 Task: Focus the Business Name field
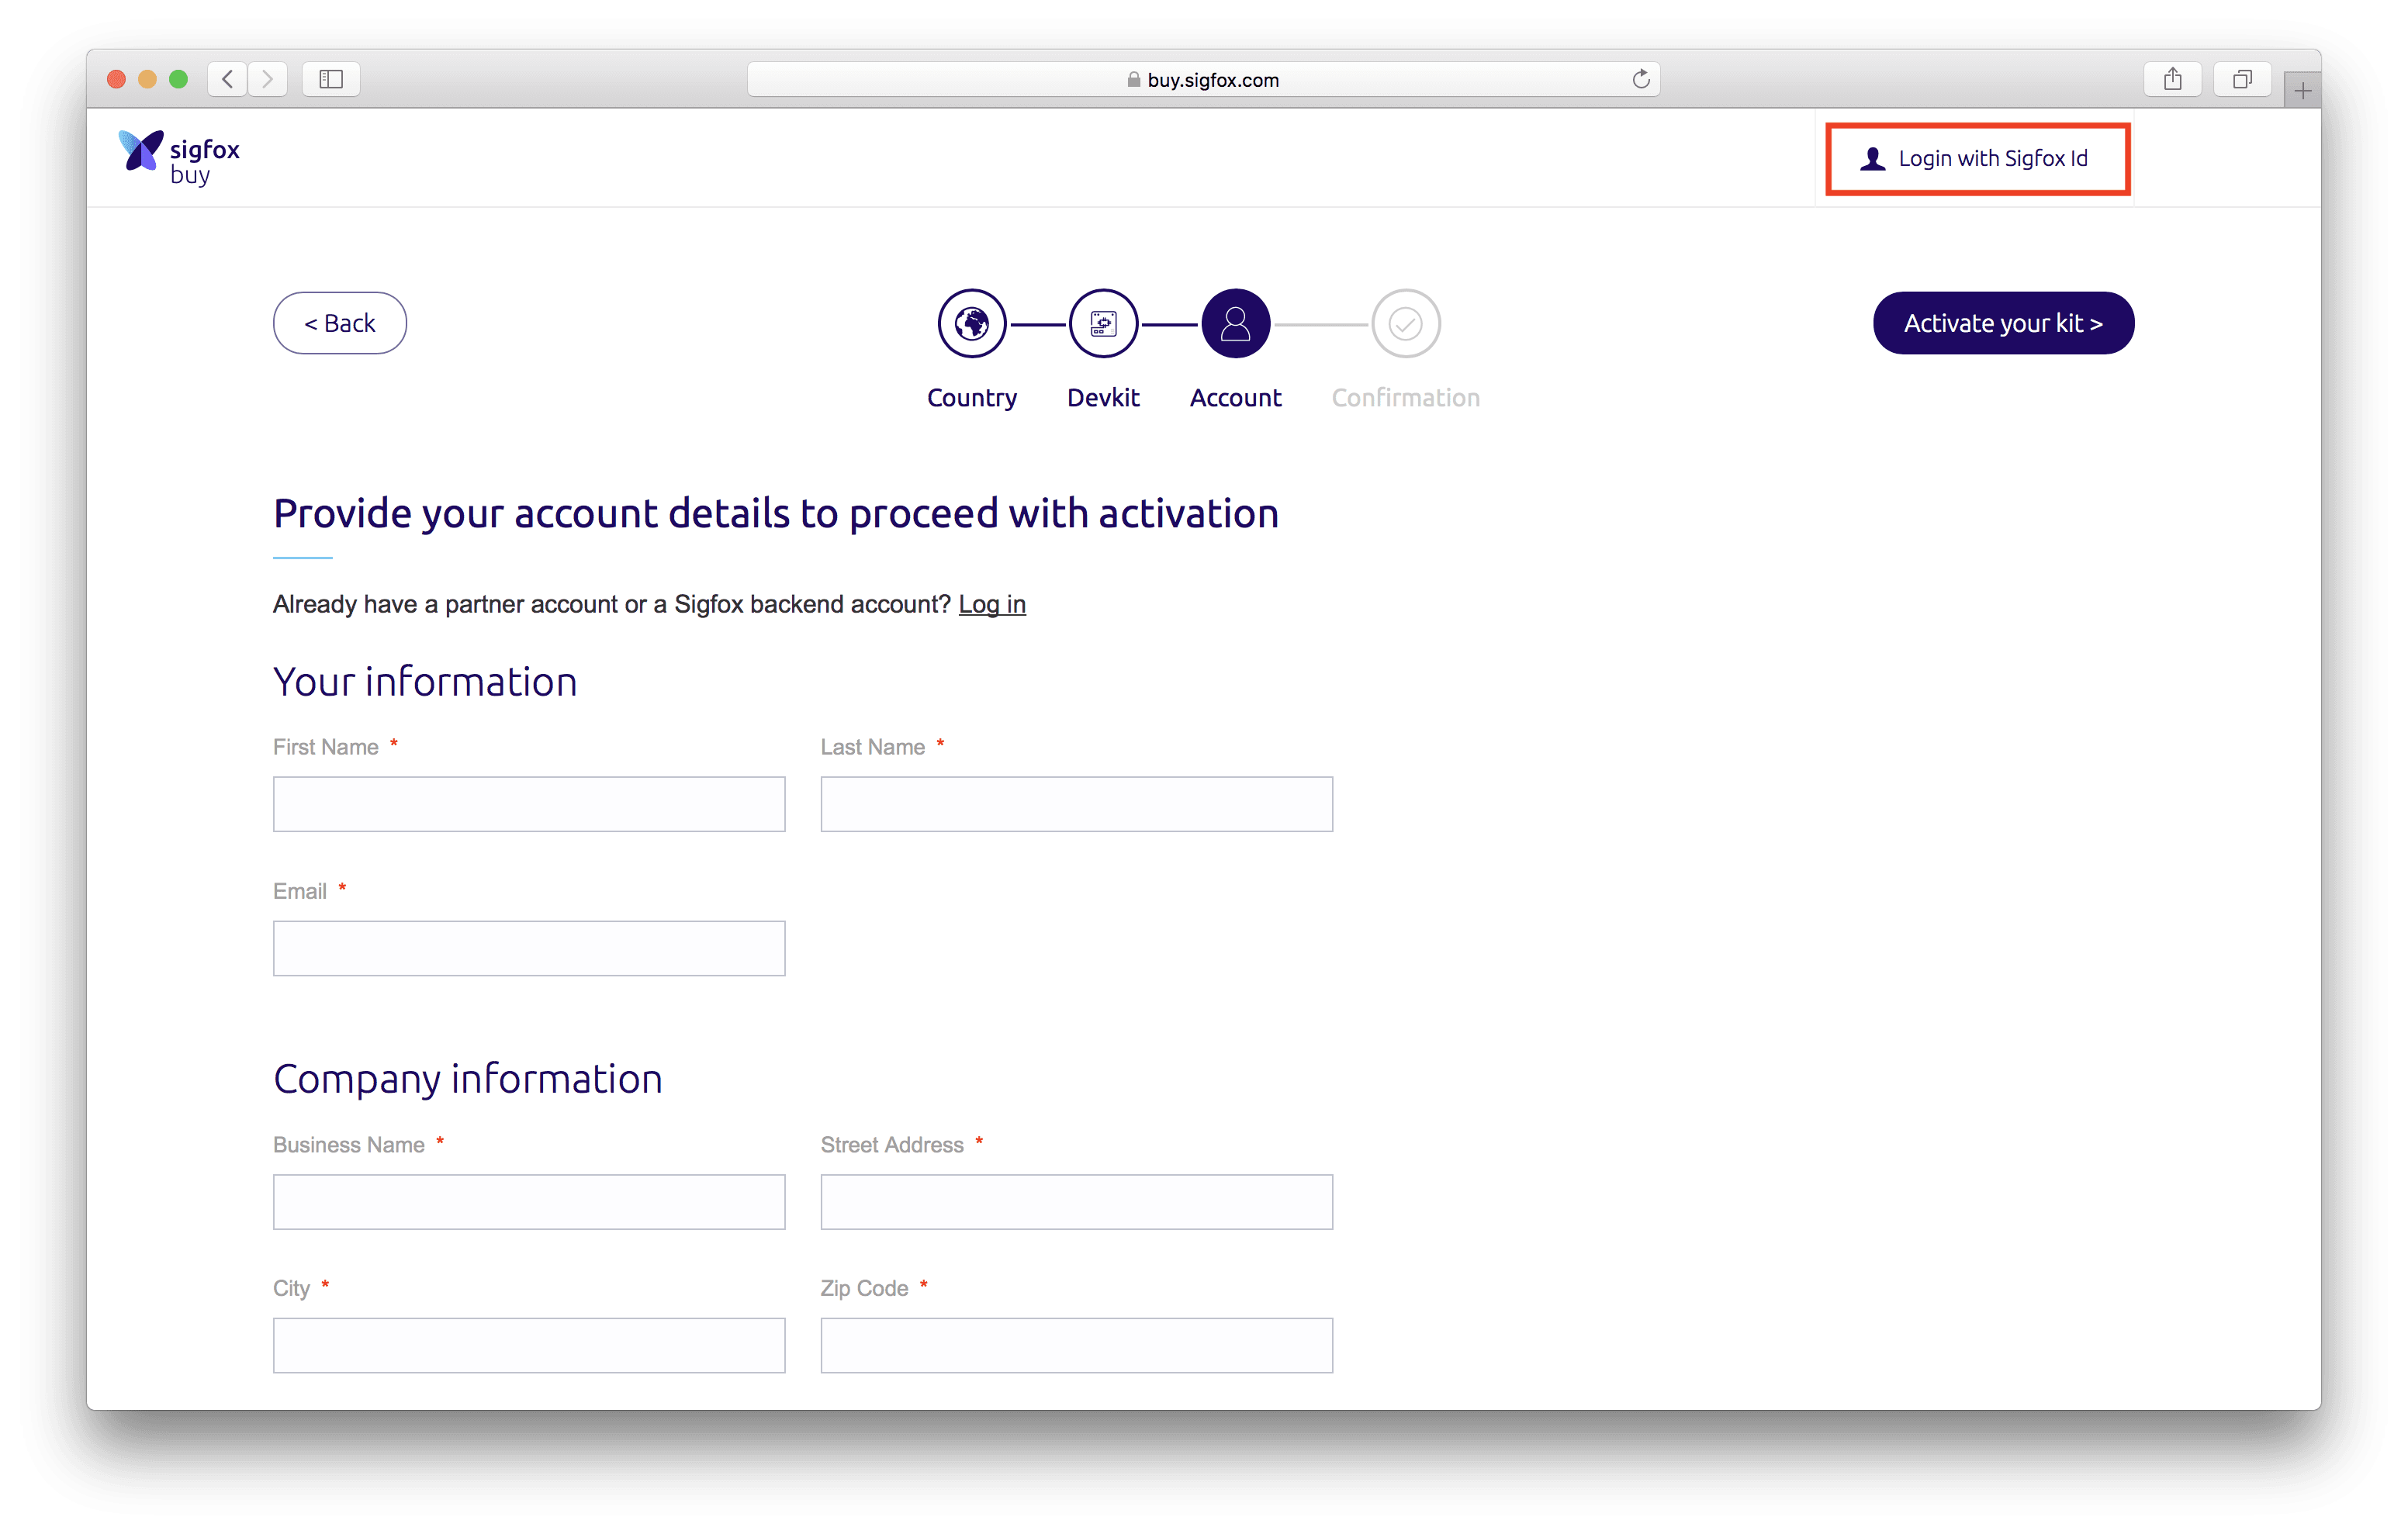click(529, 1201)
